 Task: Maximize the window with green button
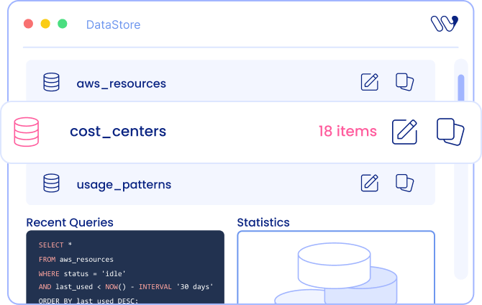click(63, 24)
